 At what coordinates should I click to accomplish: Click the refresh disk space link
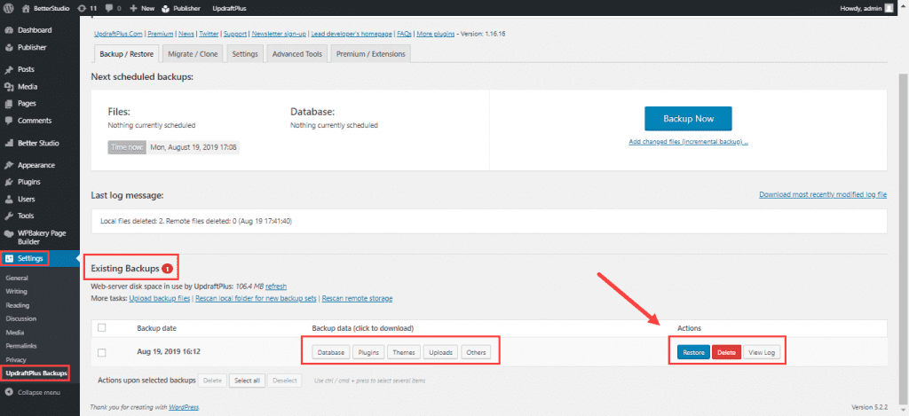(276, 286)
